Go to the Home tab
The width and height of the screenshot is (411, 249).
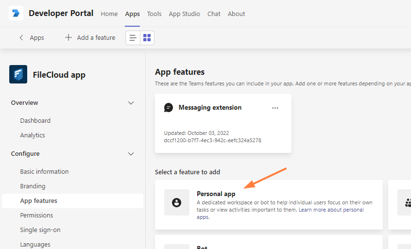(109, 14)
